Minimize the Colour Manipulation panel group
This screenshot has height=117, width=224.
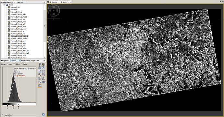[x=44, y=61]
